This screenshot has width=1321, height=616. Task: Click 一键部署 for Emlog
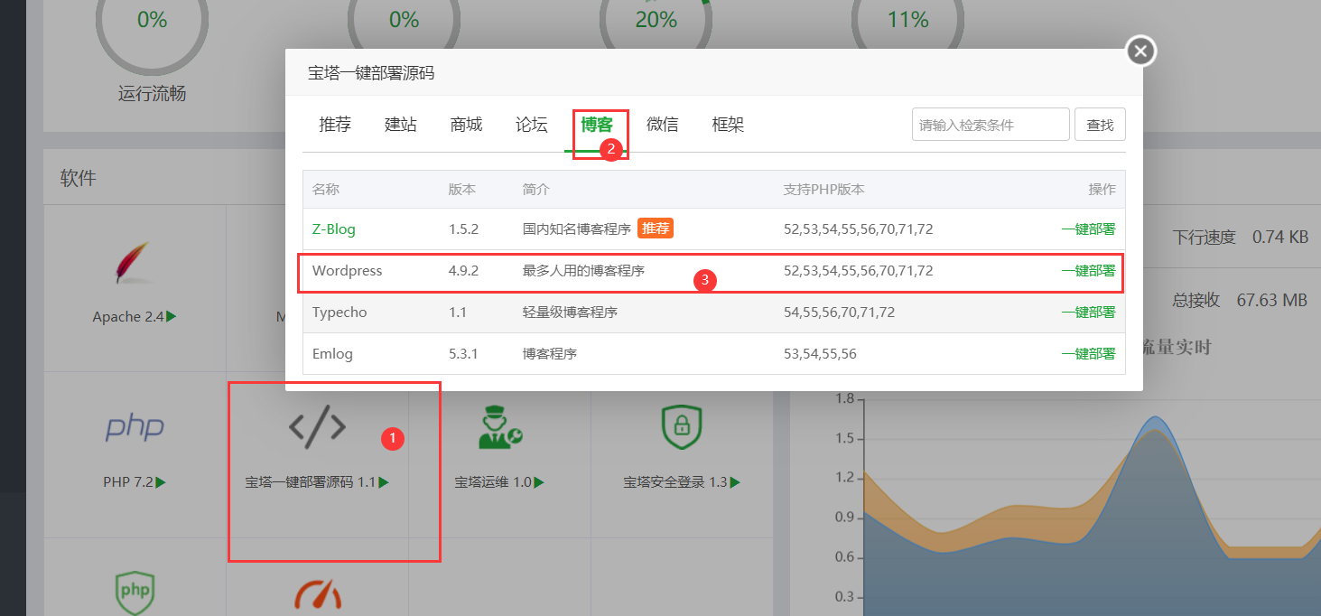(x=1088, y=354)
